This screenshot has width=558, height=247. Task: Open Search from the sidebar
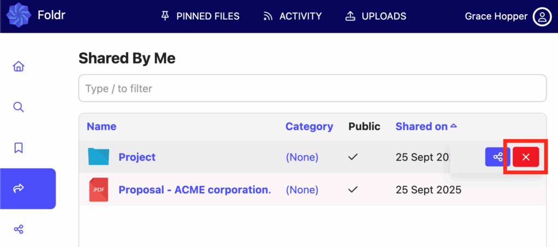19,107
